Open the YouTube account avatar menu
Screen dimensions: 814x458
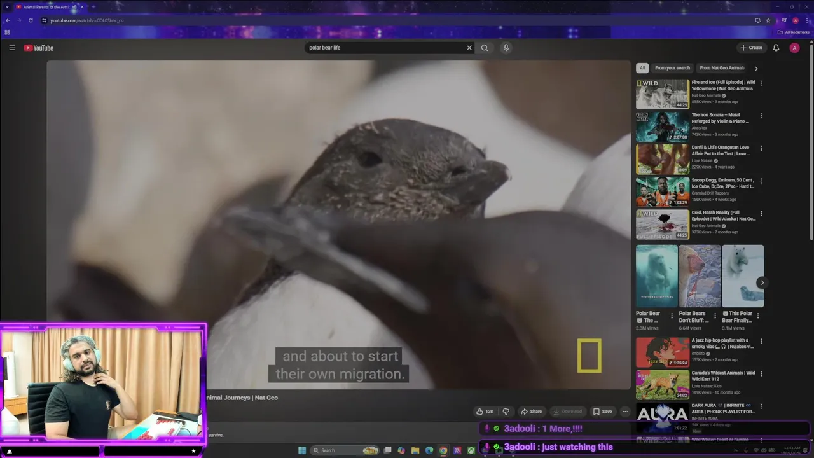pyautogui.click(x=794, y=48)
